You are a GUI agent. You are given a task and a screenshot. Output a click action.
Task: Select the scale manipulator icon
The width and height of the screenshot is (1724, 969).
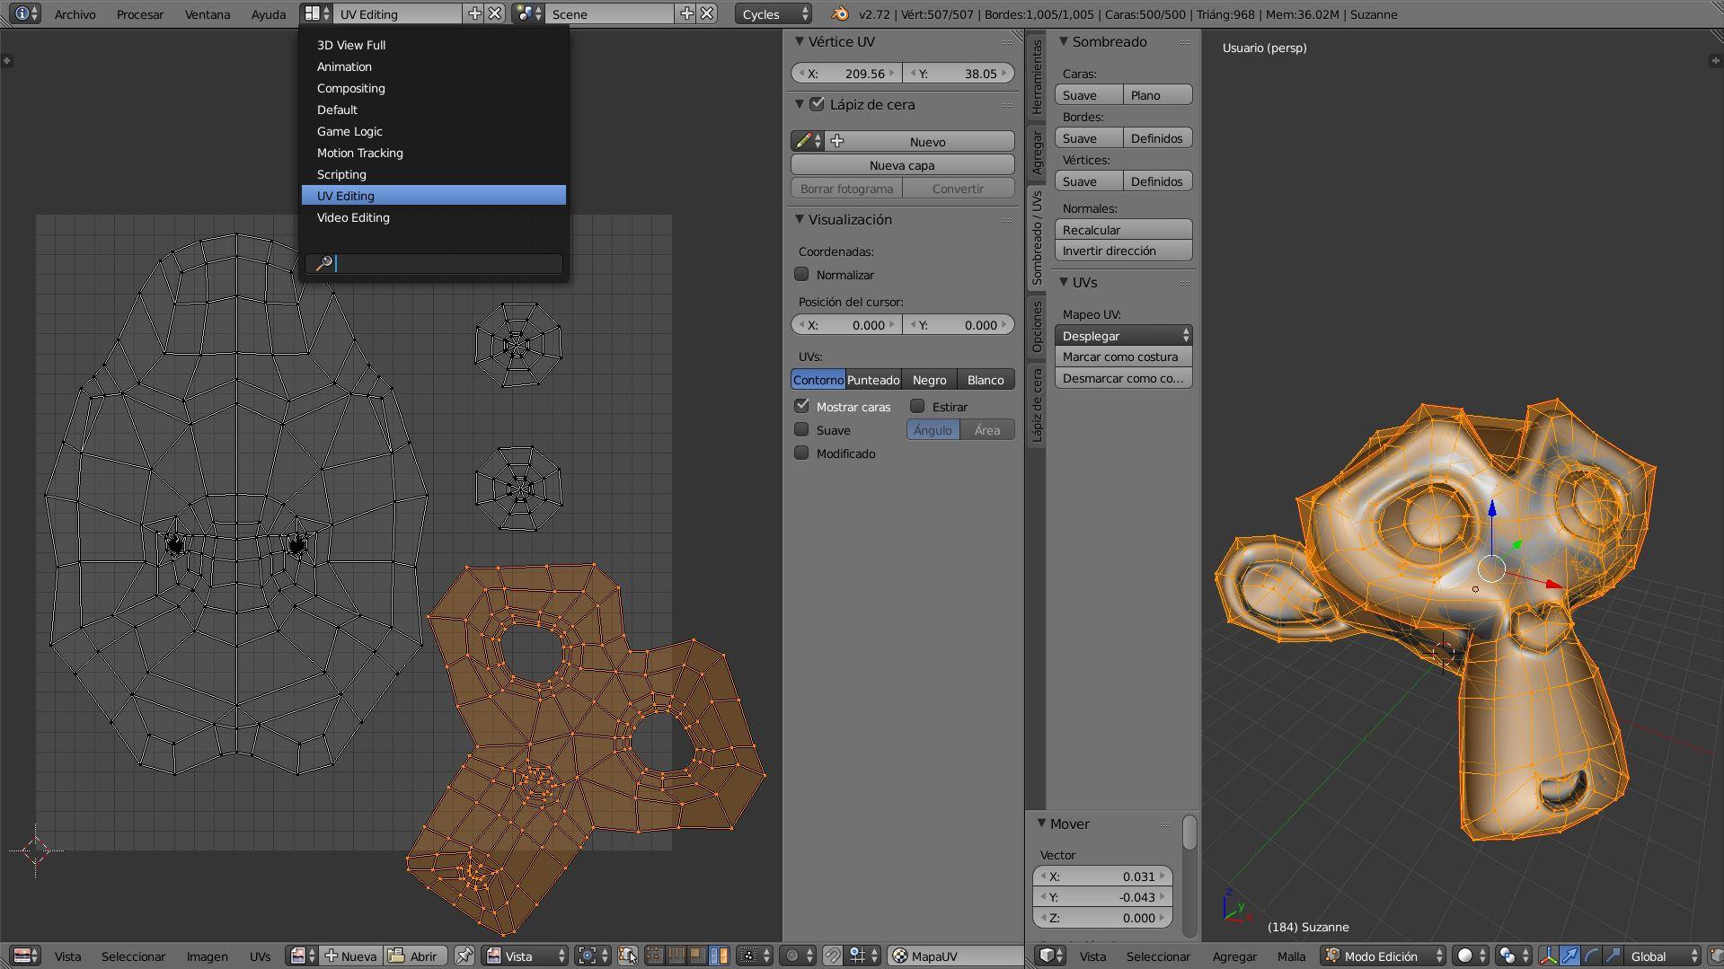1613,956
